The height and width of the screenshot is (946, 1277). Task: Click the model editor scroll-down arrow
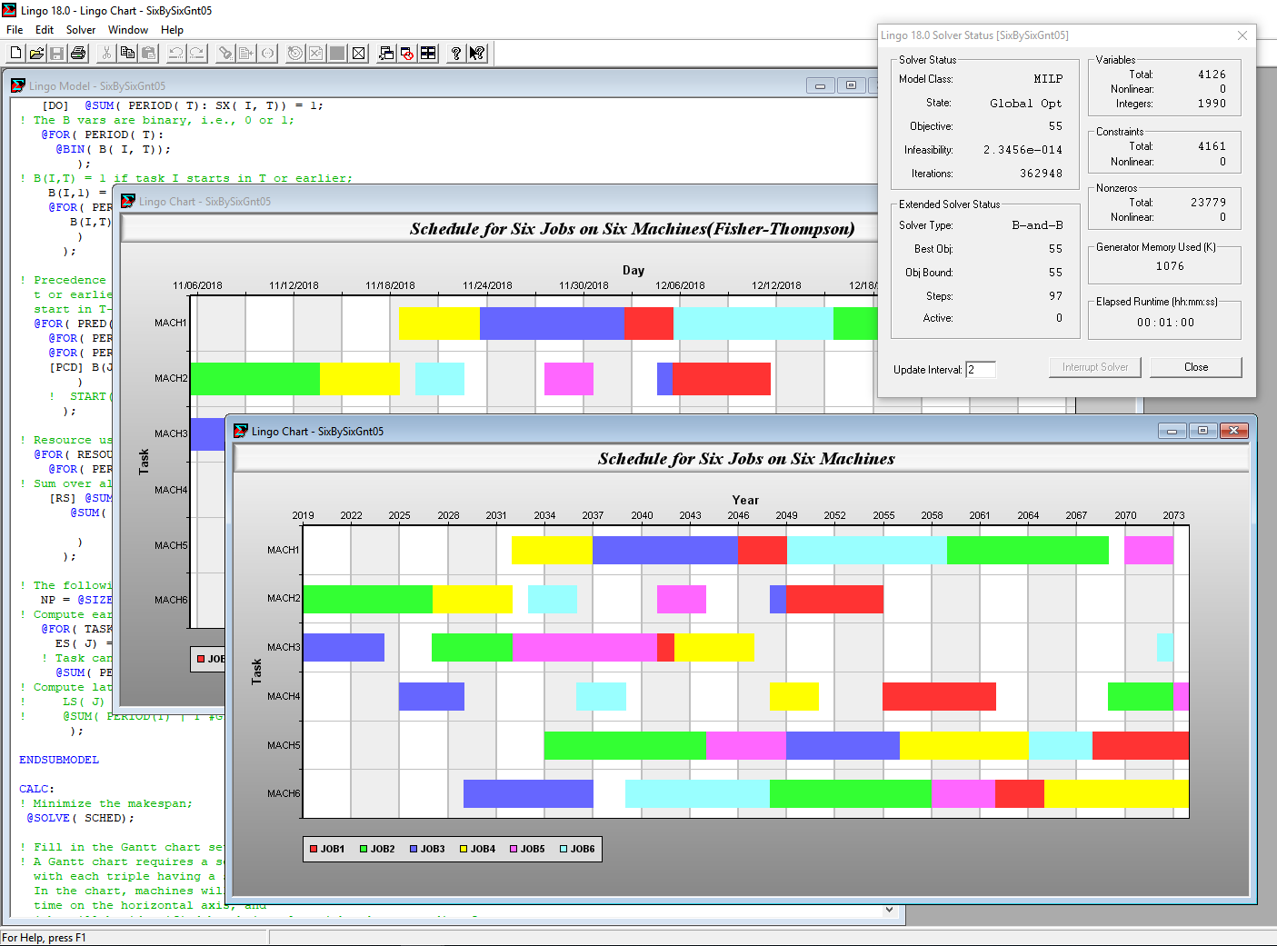tap(889, 909)
